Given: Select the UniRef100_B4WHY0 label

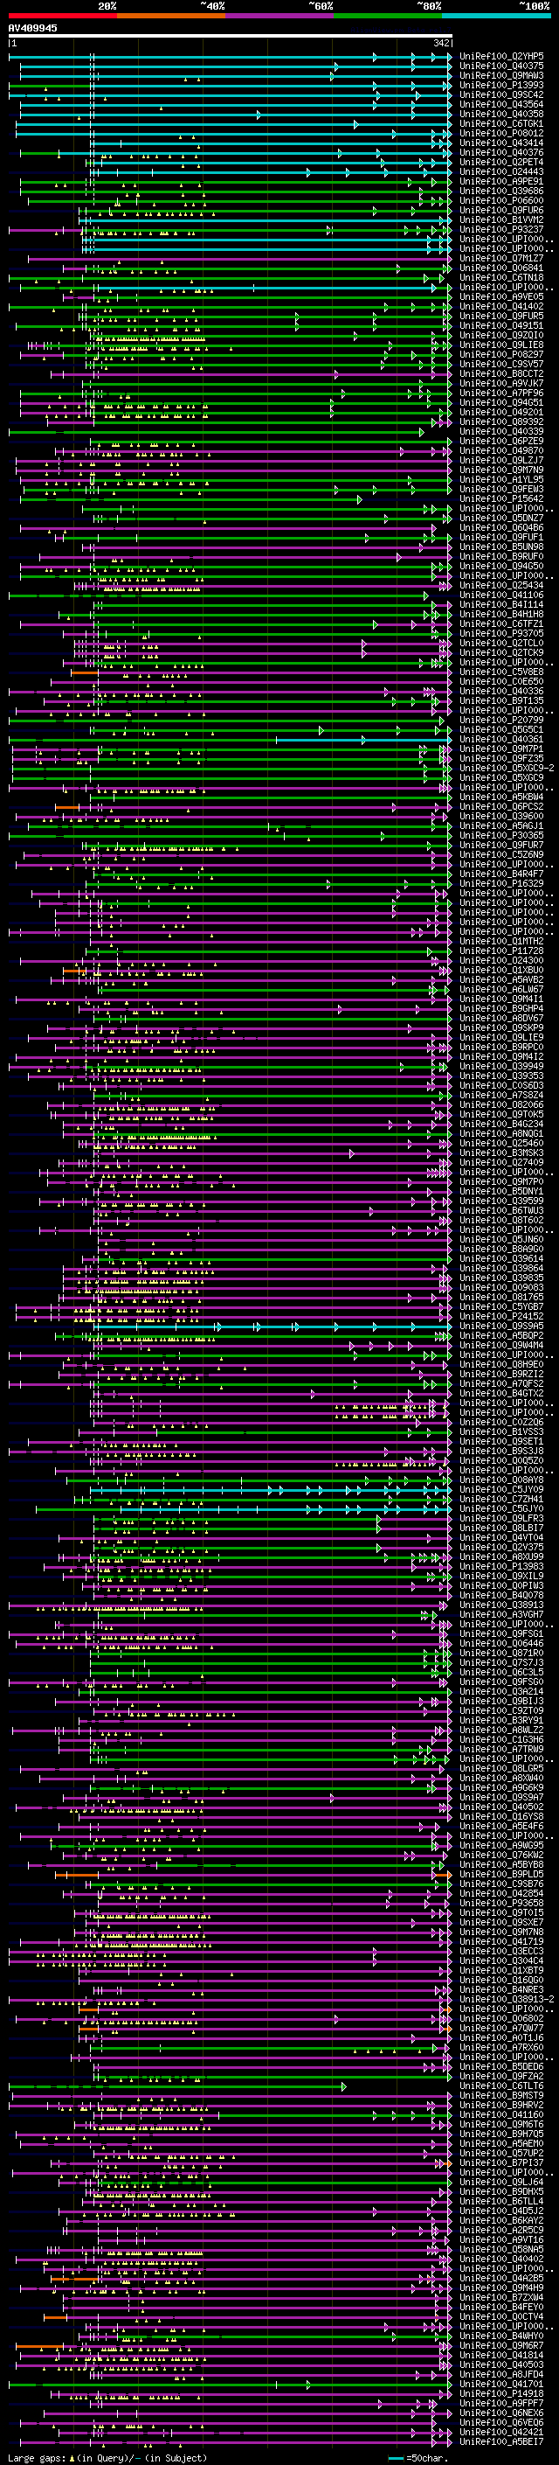Looking at the screenshot, I should point(501,2336).
